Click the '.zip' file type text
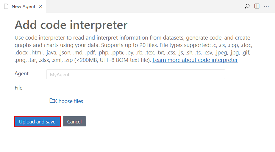The image size is (275, 152). [68, 60]
